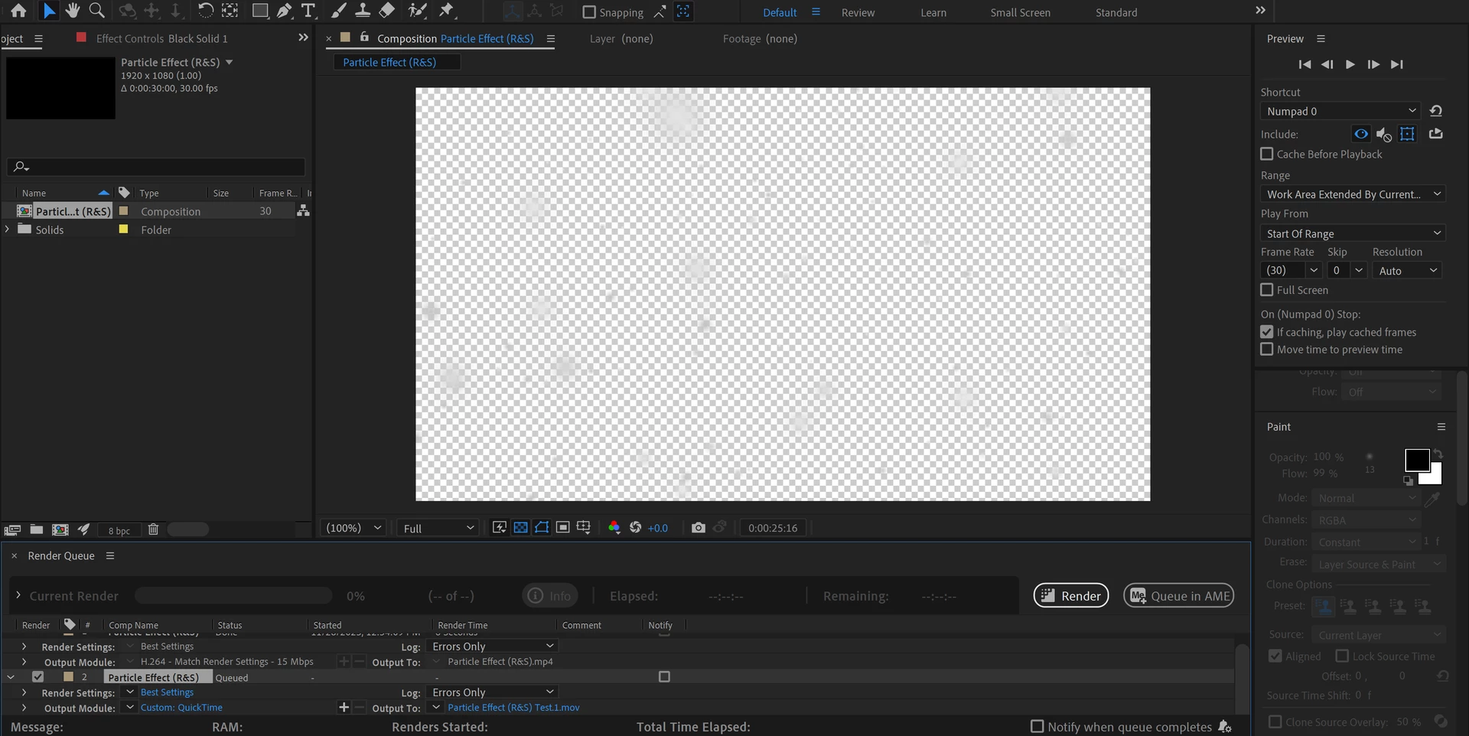Click Particle Effect (R&S) Test.1.mov output link
Image resolution: width=1469 pixels, height=736 pixels.
tap(513, 707)
